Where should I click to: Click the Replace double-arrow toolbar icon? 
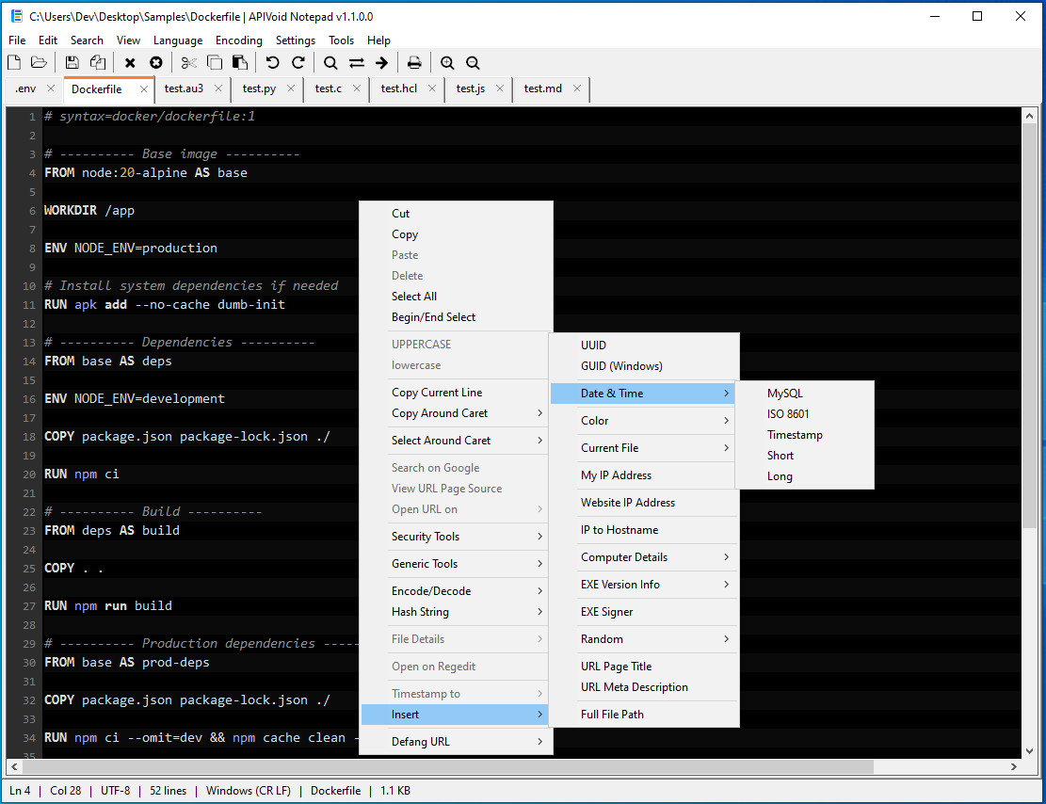click(356, 63)
